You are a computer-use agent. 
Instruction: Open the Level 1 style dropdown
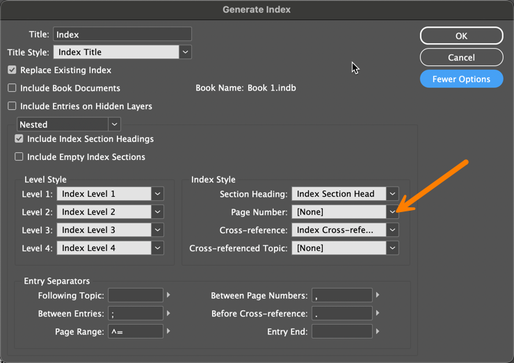coord(158,194)
